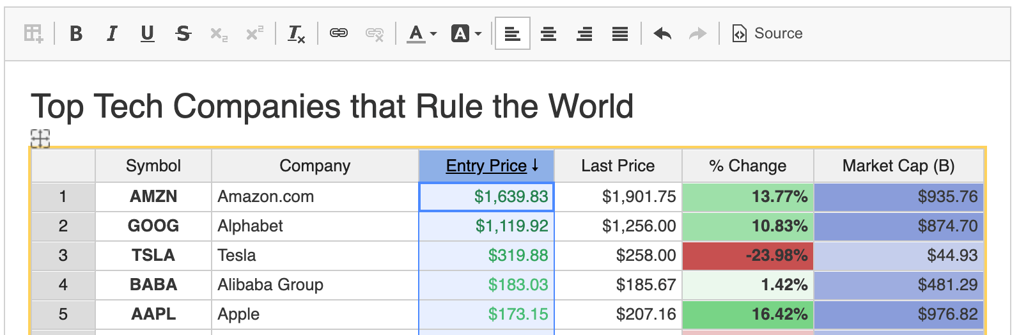Click the BABA symbol cell
Screen dimensions: 1019x335
[x=153, y=285]
